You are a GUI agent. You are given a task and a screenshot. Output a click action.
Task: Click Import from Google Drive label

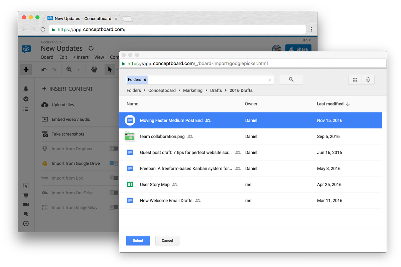(76, 164)
